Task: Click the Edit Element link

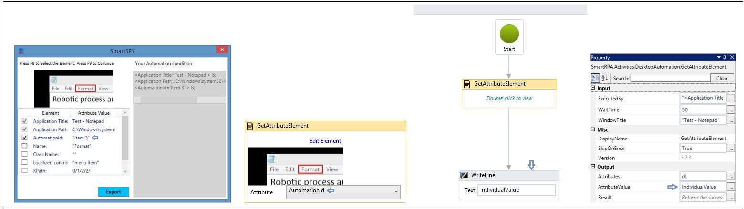Action: (325, 141)
